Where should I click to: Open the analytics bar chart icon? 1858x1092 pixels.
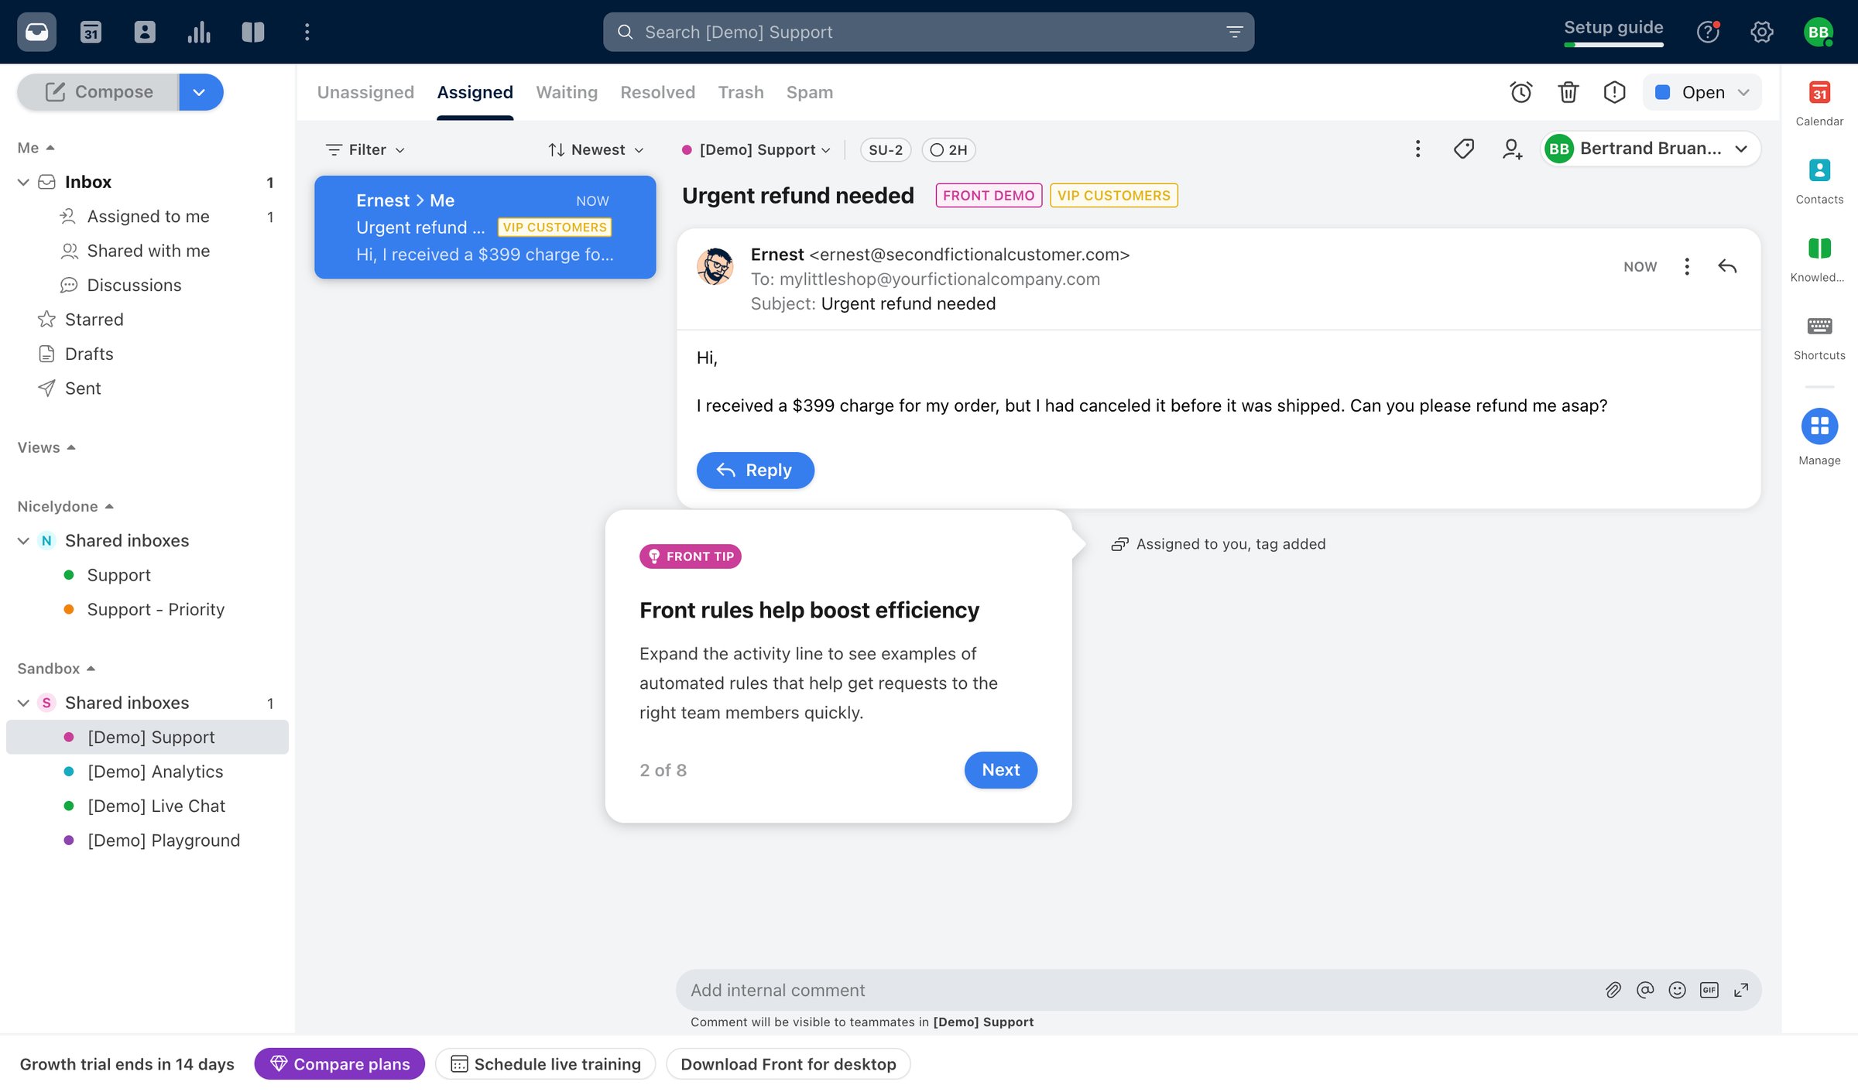(199, 32)
